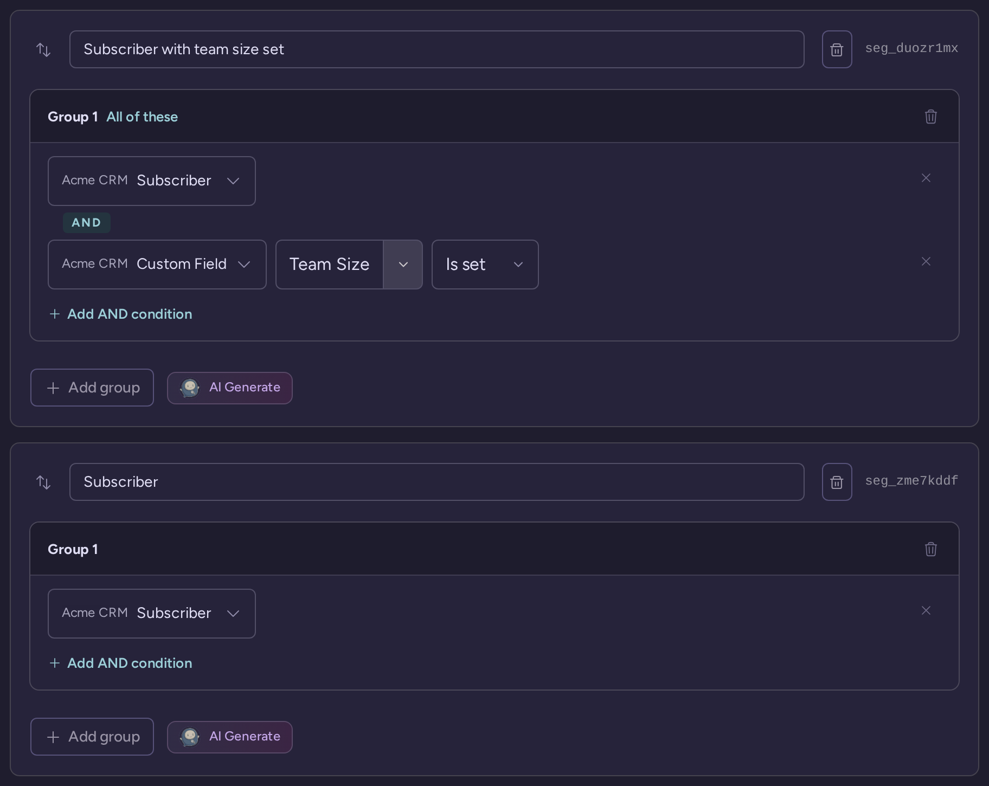Remove the Custom Field Team Size condition

(x=926, y=261)
